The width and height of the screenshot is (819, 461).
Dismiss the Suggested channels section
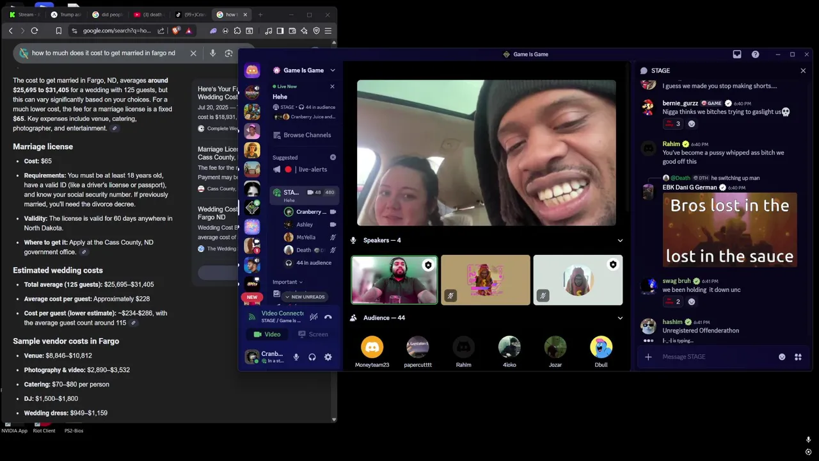pos(333,157)
